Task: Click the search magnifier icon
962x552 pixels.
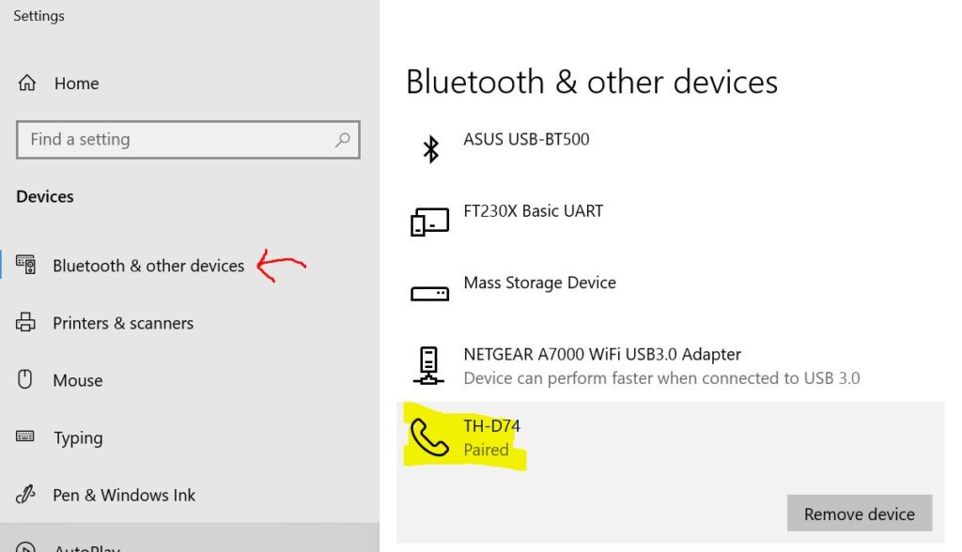Action: click(343, 140)
